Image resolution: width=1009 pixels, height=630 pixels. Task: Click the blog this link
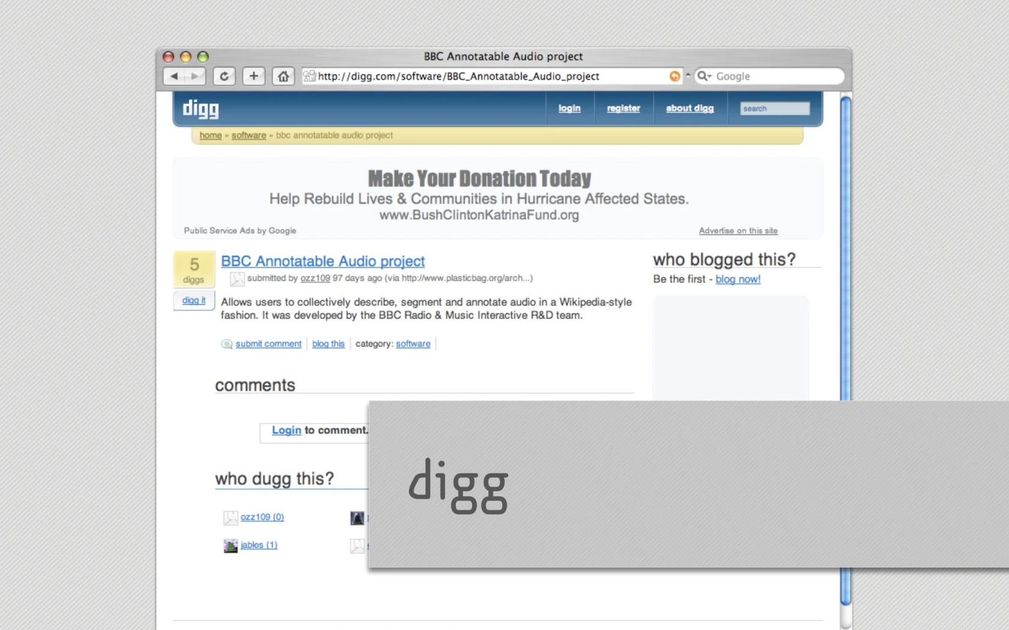[x=329, y=344]
